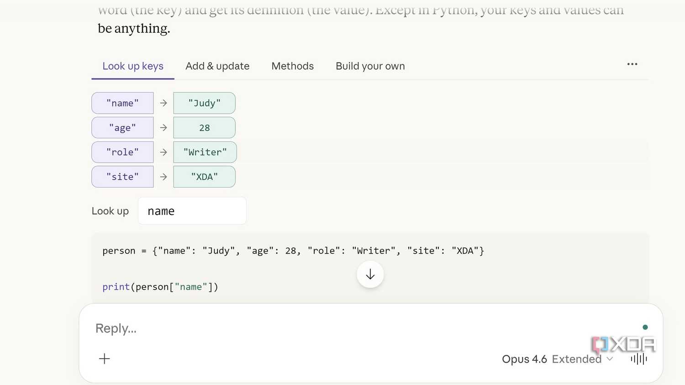685x385 pixels.
Task: Focus the Look up input field
Action: 192,211
